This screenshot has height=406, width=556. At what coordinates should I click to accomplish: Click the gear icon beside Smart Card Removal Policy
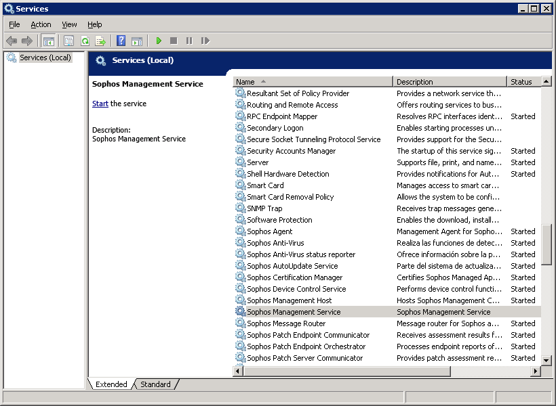pyautogui.click(x=241, y=196)
